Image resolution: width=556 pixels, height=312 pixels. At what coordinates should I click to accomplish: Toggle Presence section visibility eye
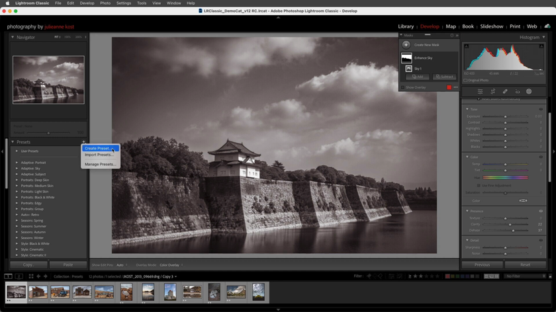(541, 211)
